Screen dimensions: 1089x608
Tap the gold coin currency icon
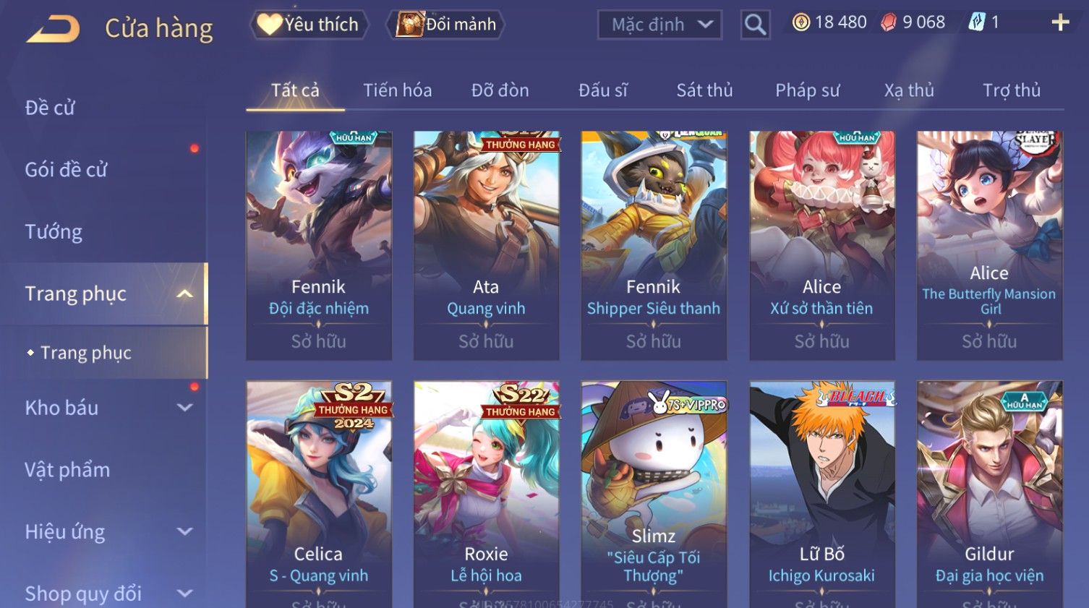coord(800,23)
